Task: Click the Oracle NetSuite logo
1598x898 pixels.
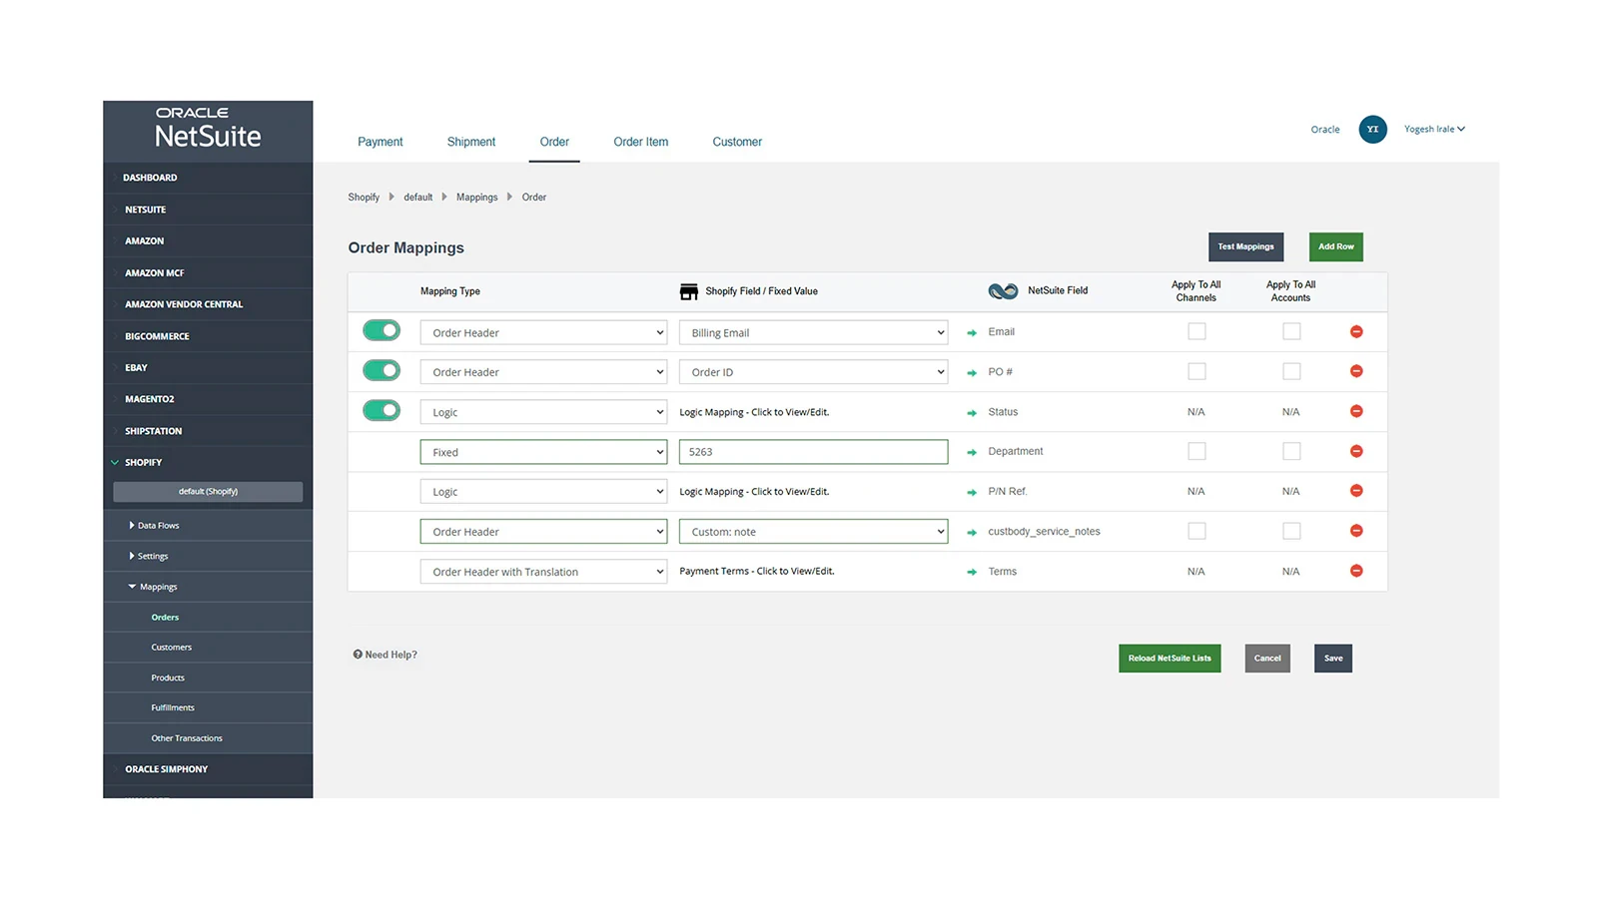Action: [x=208, y=128]
